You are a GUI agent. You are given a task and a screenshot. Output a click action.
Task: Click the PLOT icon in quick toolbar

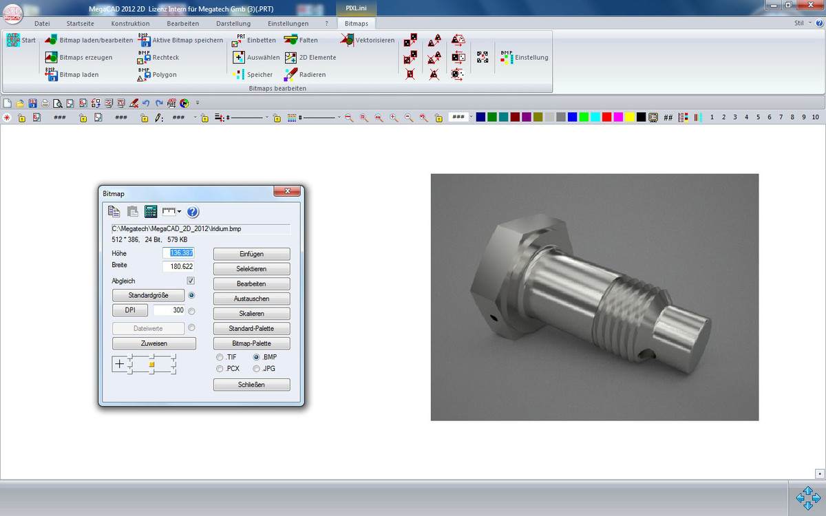(x=171, y=103)
